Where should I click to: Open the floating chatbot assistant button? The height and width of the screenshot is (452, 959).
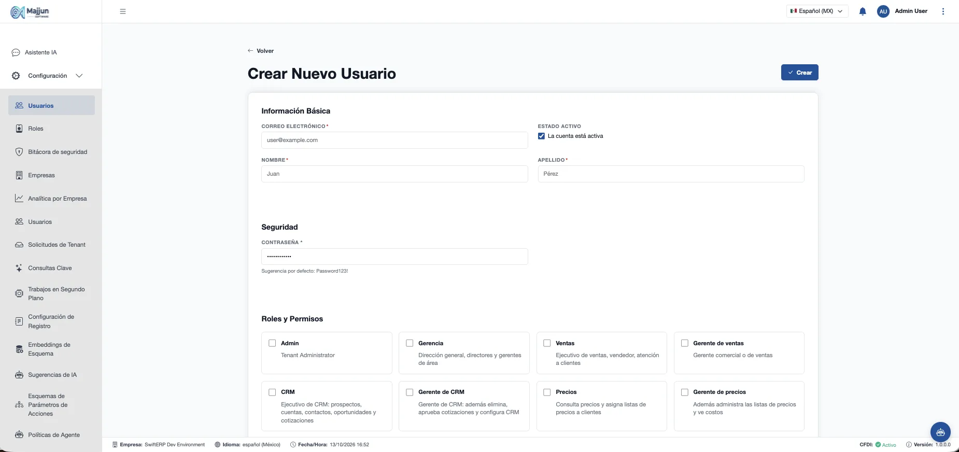940,432
